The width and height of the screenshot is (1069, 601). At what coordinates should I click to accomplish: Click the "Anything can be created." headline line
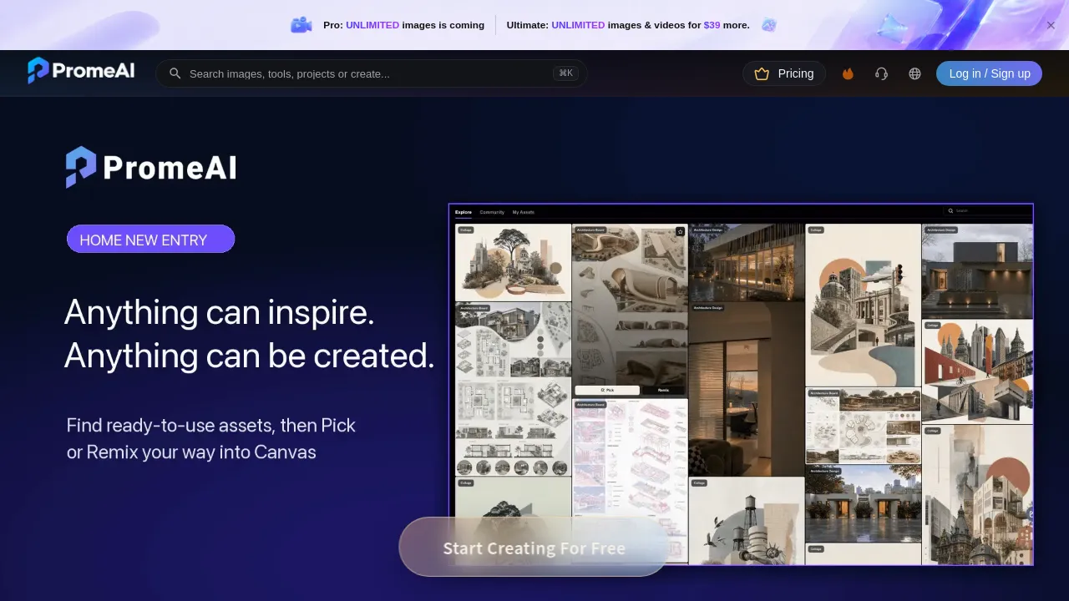[x=250, y=356]
